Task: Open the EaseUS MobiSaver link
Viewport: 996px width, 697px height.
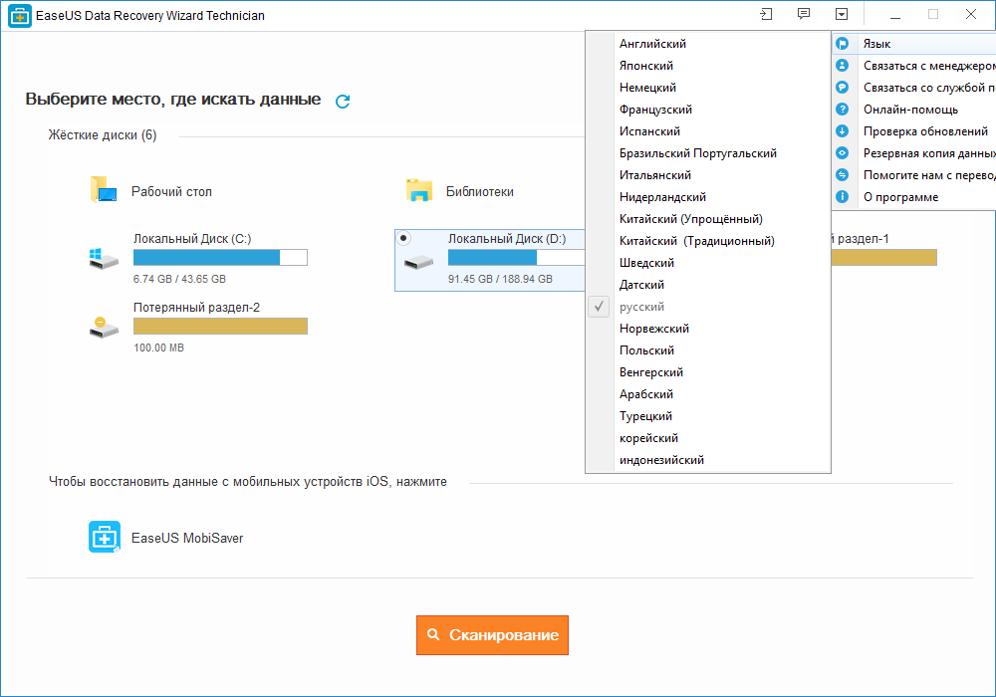Action: 187,538
